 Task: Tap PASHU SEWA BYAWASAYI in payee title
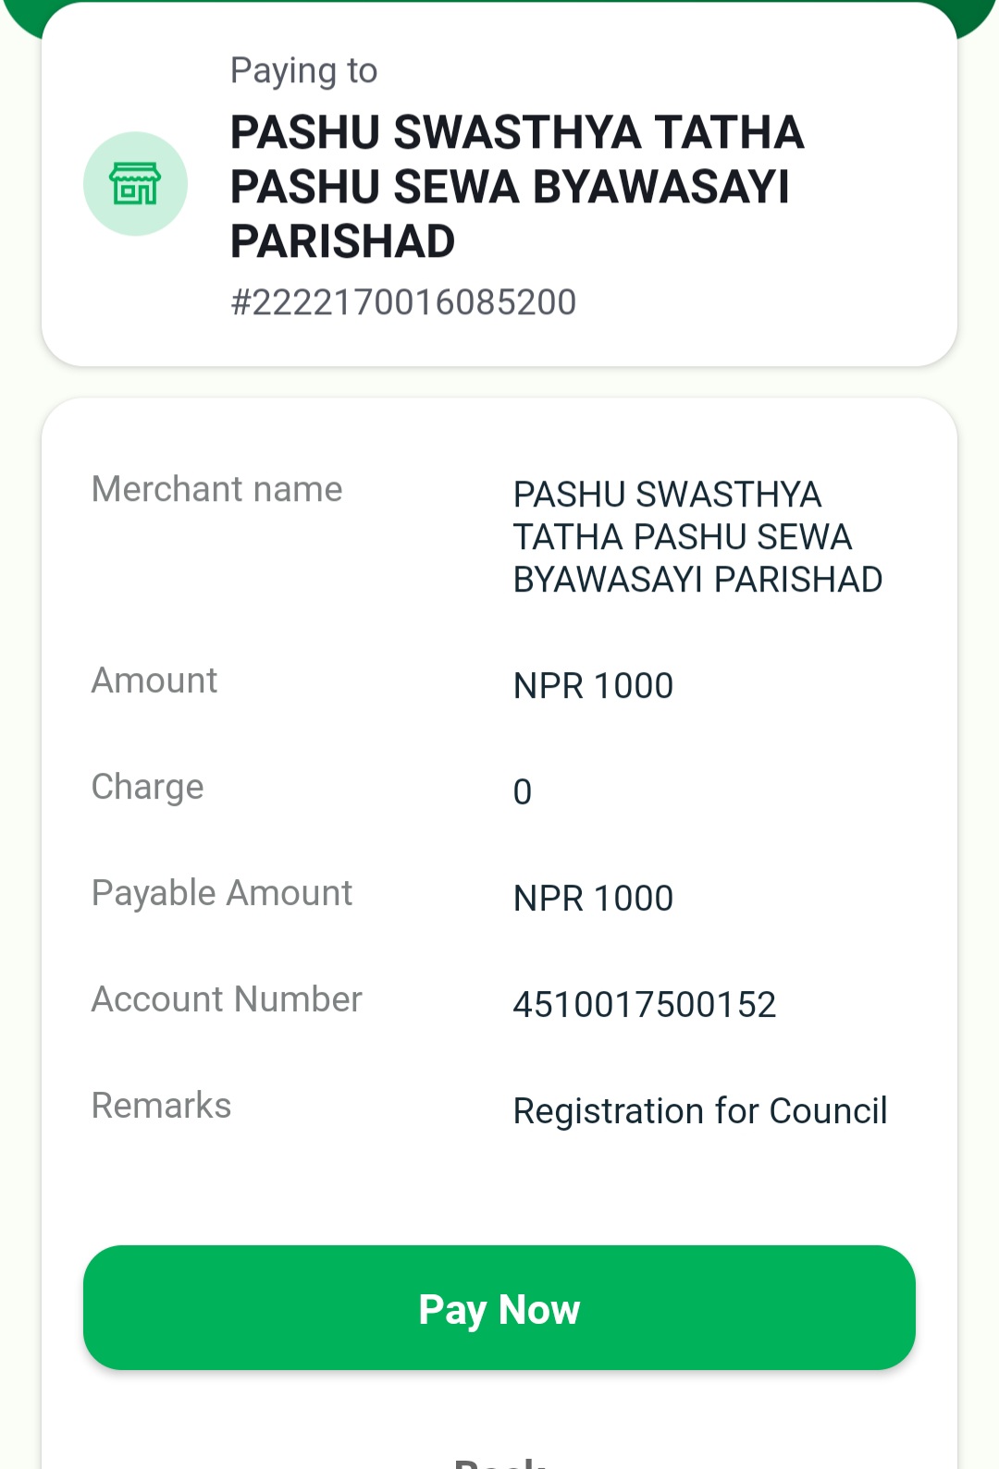tap(510, 187)
